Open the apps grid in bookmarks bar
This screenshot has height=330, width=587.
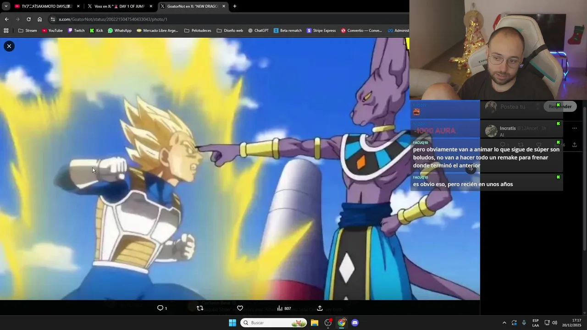(x=6, y=31)
